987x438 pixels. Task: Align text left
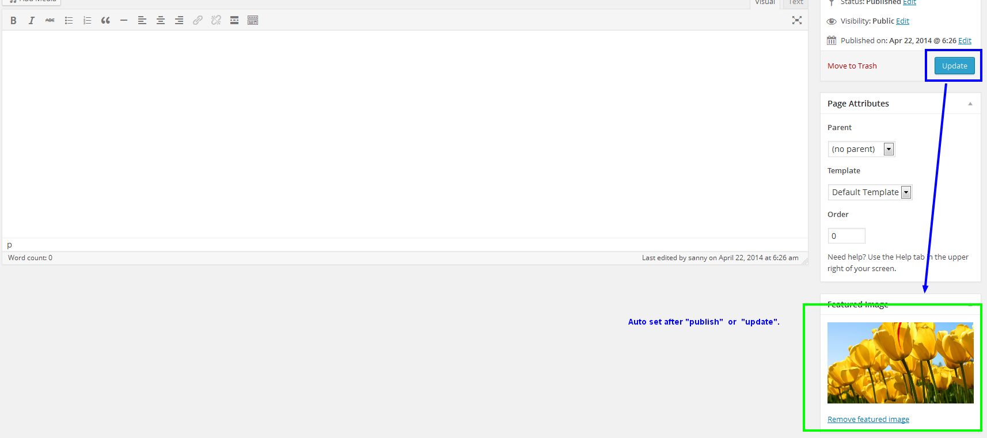click(x=142, y=20)
